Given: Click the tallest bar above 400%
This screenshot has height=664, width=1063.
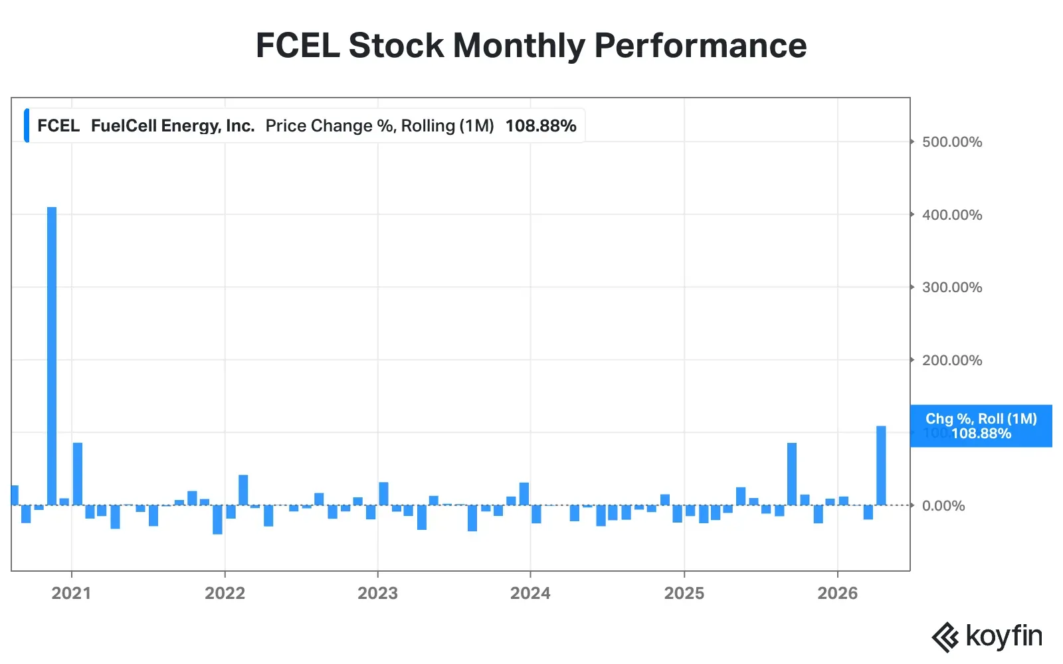Looking at the screenshot, I should (52, 355).
